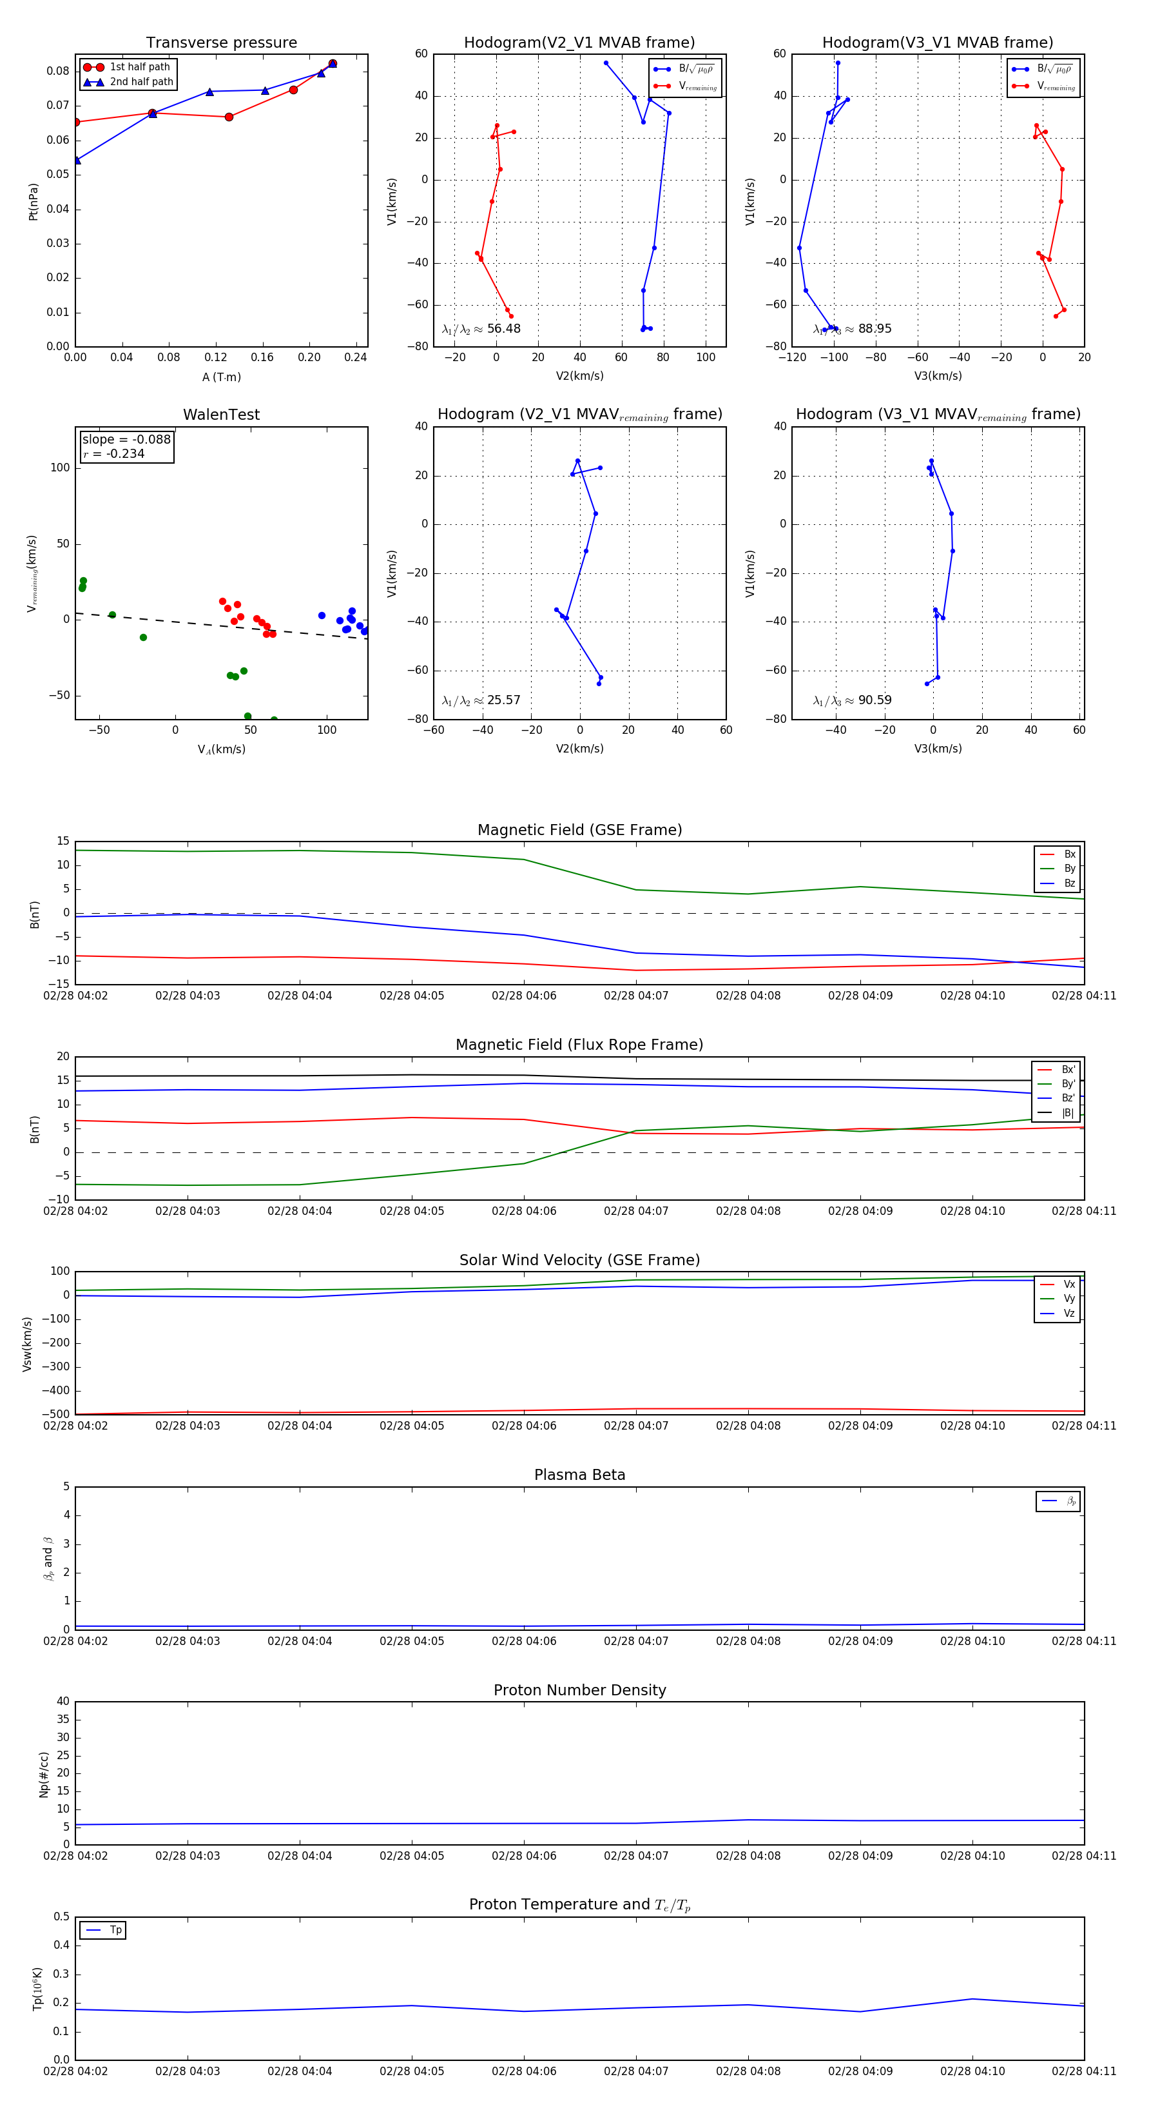Click the 'Vx' legend entry

click(1058, 1285)
